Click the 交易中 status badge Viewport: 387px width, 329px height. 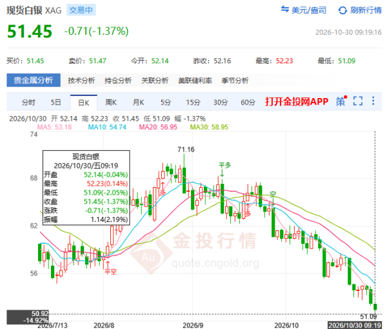[81, 10]
